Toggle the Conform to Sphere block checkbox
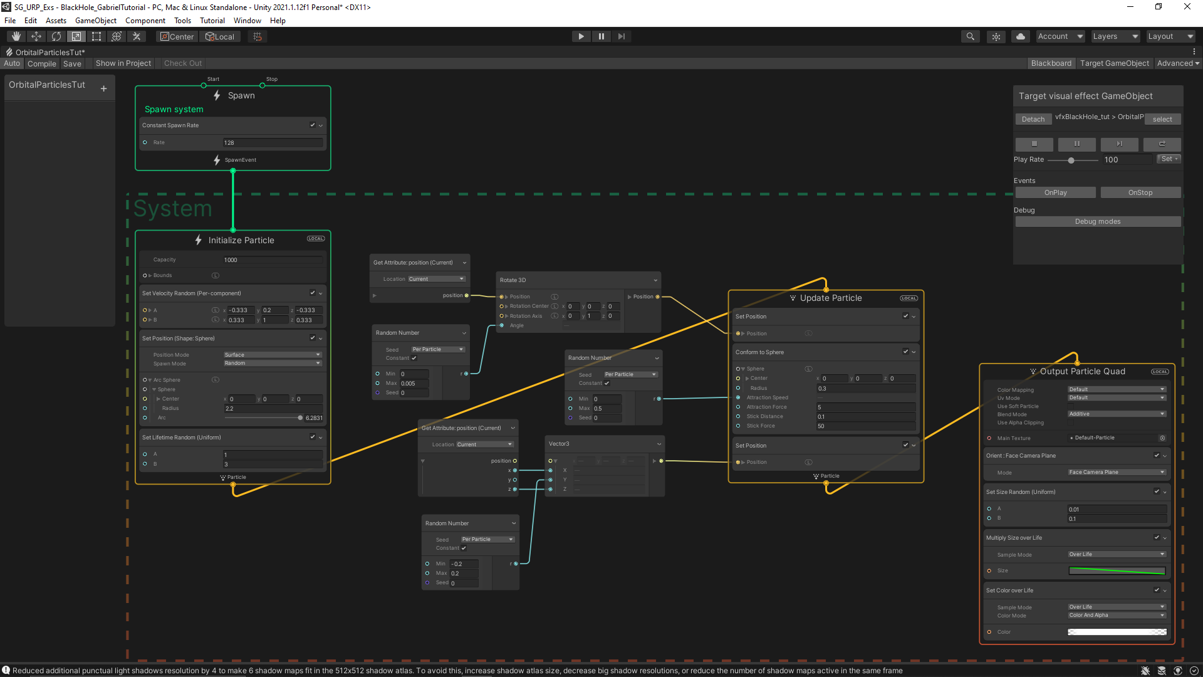Image resolution: width=1203 pixels, height=677 pixels. click(905, 352)
